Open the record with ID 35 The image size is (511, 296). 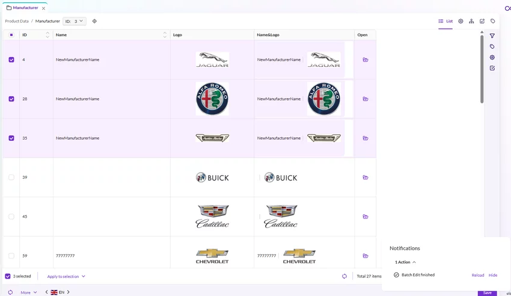click(366, 138)
